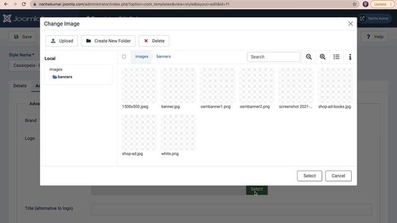Image resolution: width=397 pixels, height=223 pixels.
Task: Confirm with the dialog Select button
Action: coord(310,176)
